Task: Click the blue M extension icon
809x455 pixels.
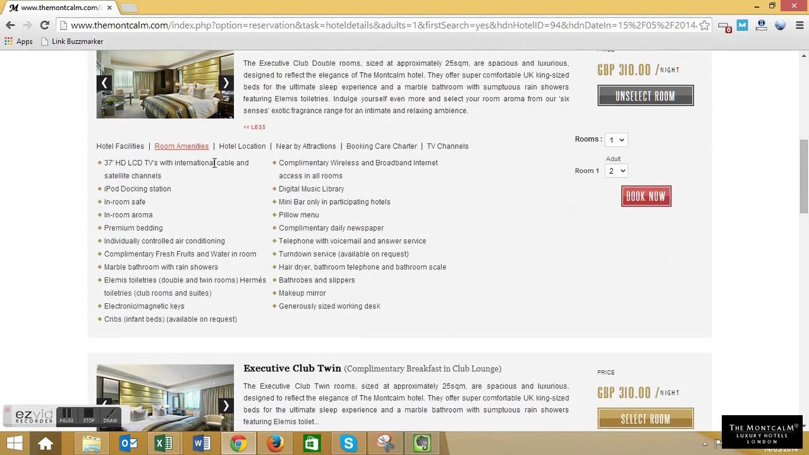Action: (743, 25)
